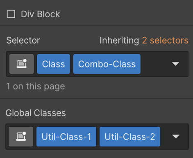The height and width of the screenshot is (158, 193).
Task: Expand the Selector field dropdown arrow
Action: pyautogui.click(x=175, y=64)
